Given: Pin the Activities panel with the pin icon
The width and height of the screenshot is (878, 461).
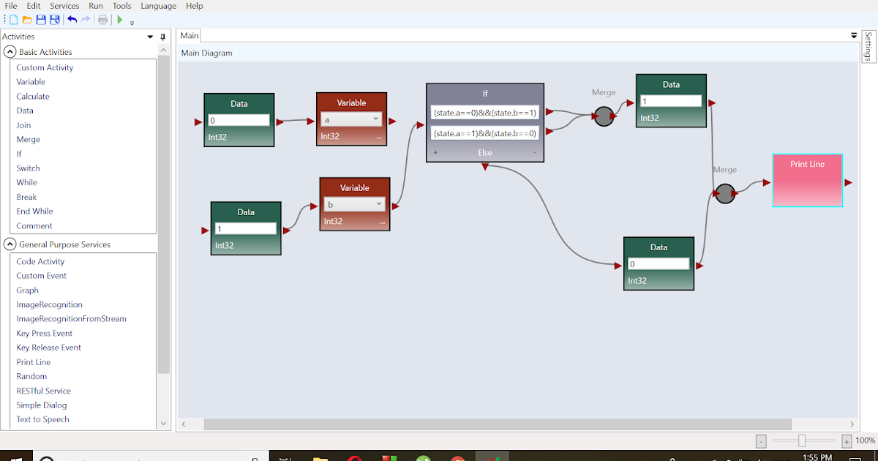Looking at the screenshot, I should [162, 37].
